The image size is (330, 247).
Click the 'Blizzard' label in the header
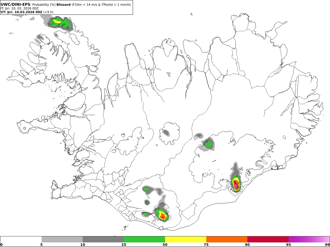click(63, 5)
